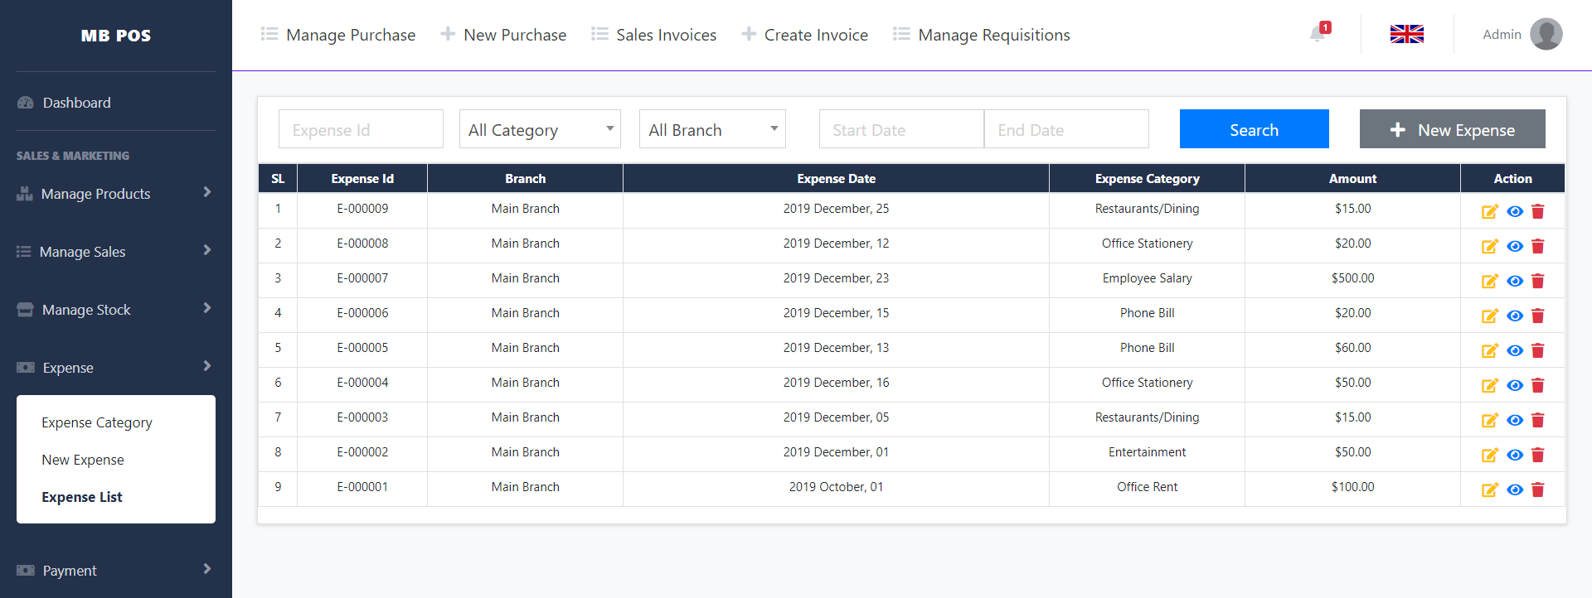The image size is (1592, 598).
Task: Click the New Expense button
Action: click(1452, 129)
